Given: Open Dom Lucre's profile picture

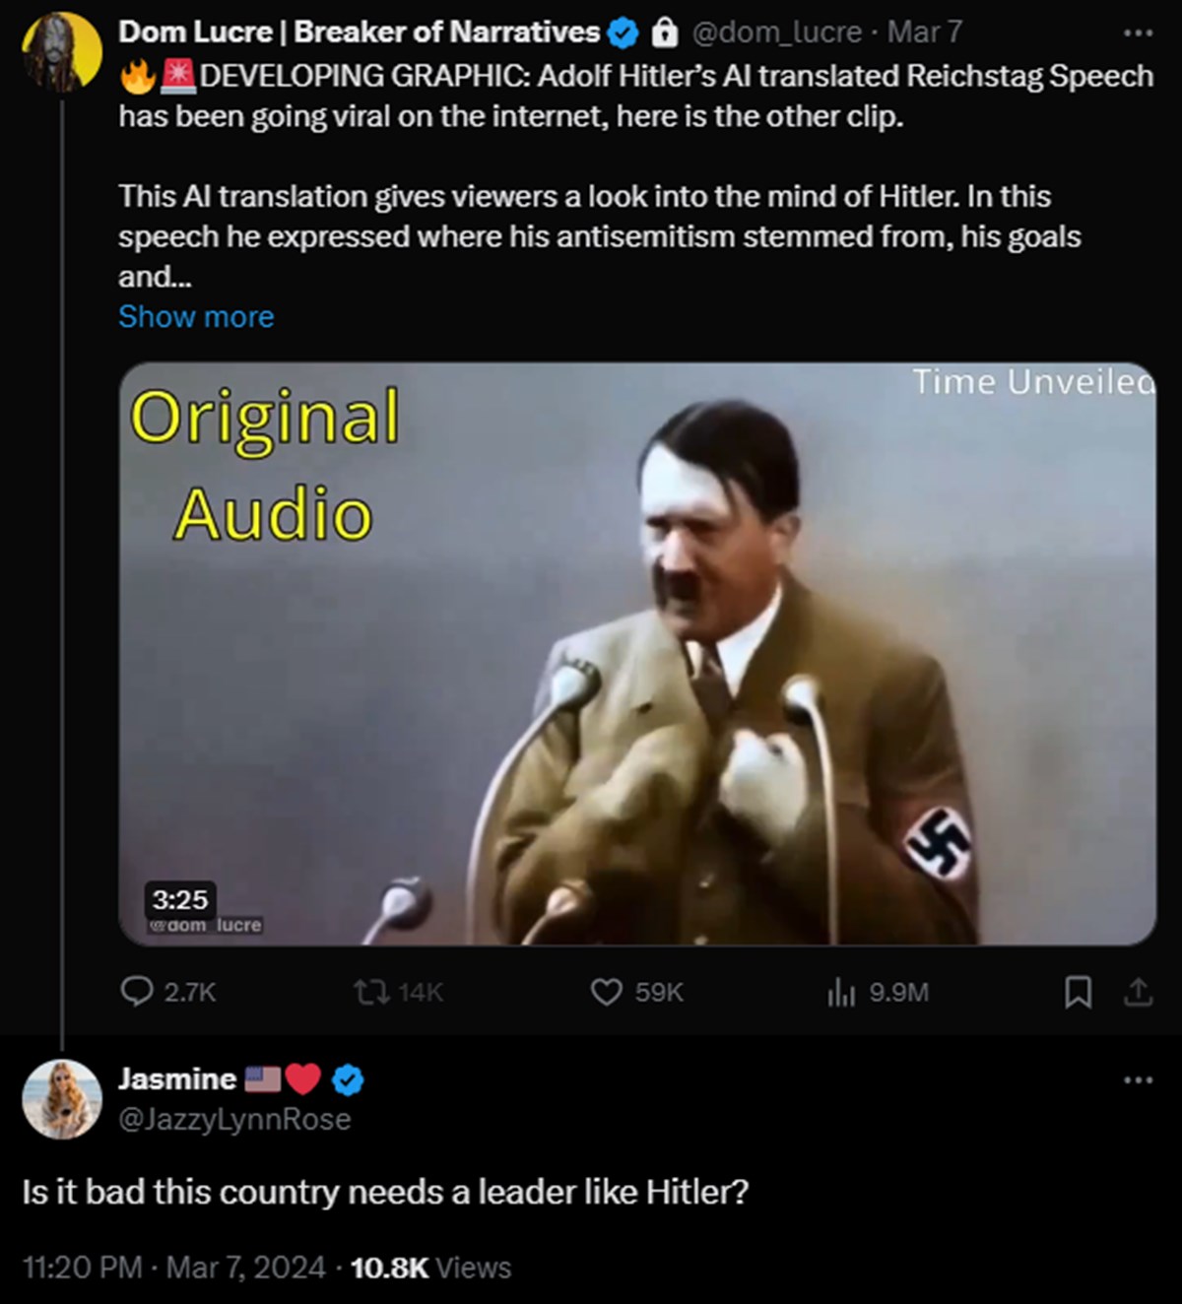Looking at the screenshot, I should (x=62, y=52).
